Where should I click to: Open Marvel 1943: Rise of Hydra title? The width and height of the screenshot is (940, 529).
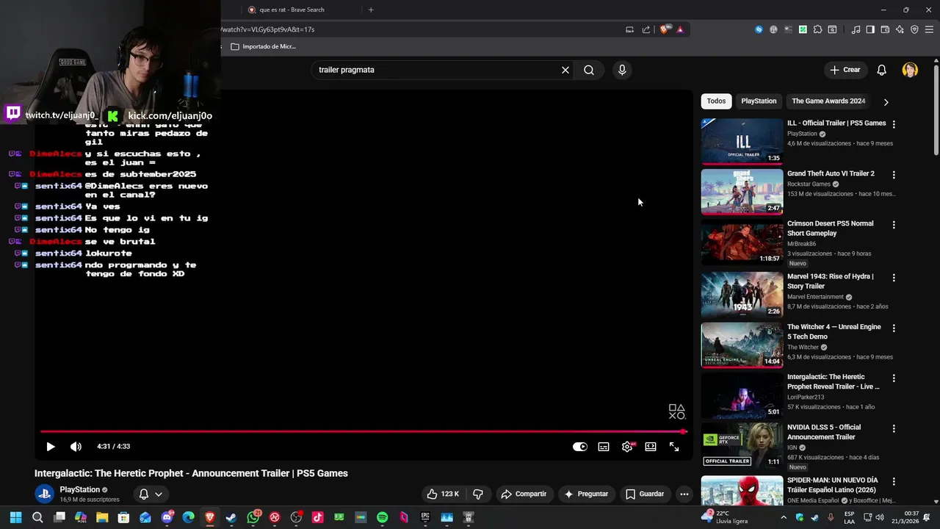click(831, 281)
